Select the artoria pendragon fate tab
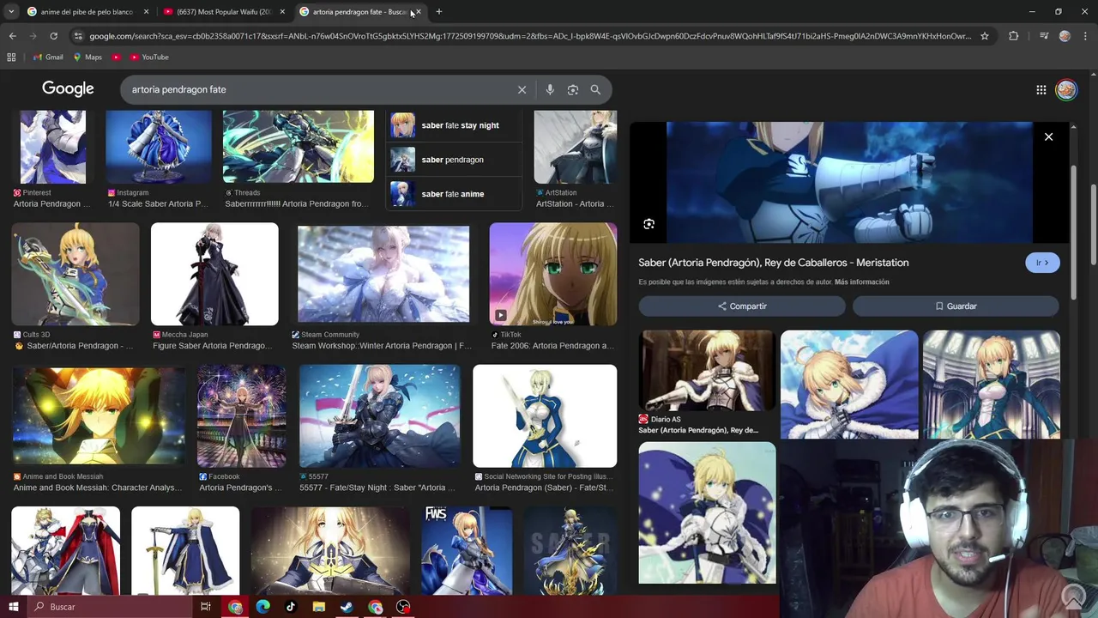 pyautogui.click(x=360, y=11)
